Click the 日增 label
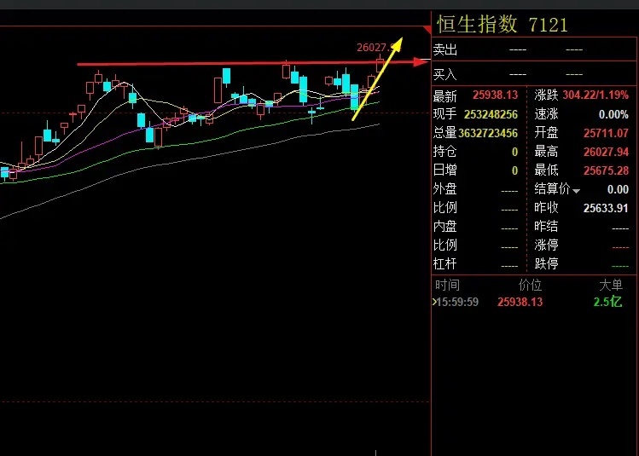 (x=445, y=170)
